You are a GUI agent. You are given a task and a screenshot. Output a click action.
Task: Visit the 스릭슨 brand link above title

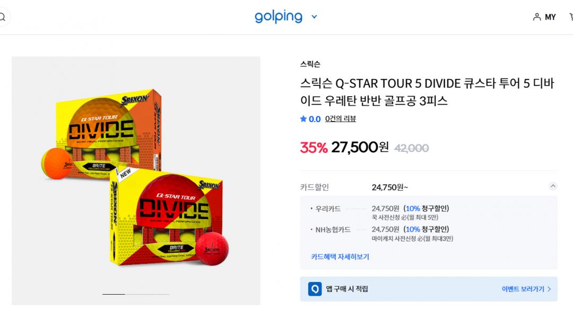pos(310,64)
